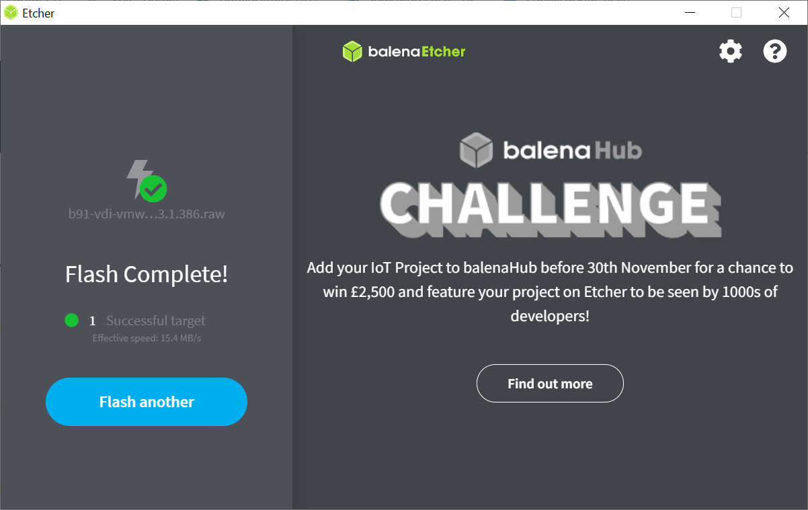Select the b91-vdi-vmw…3.1.386.raw file name

click(147, 214)
